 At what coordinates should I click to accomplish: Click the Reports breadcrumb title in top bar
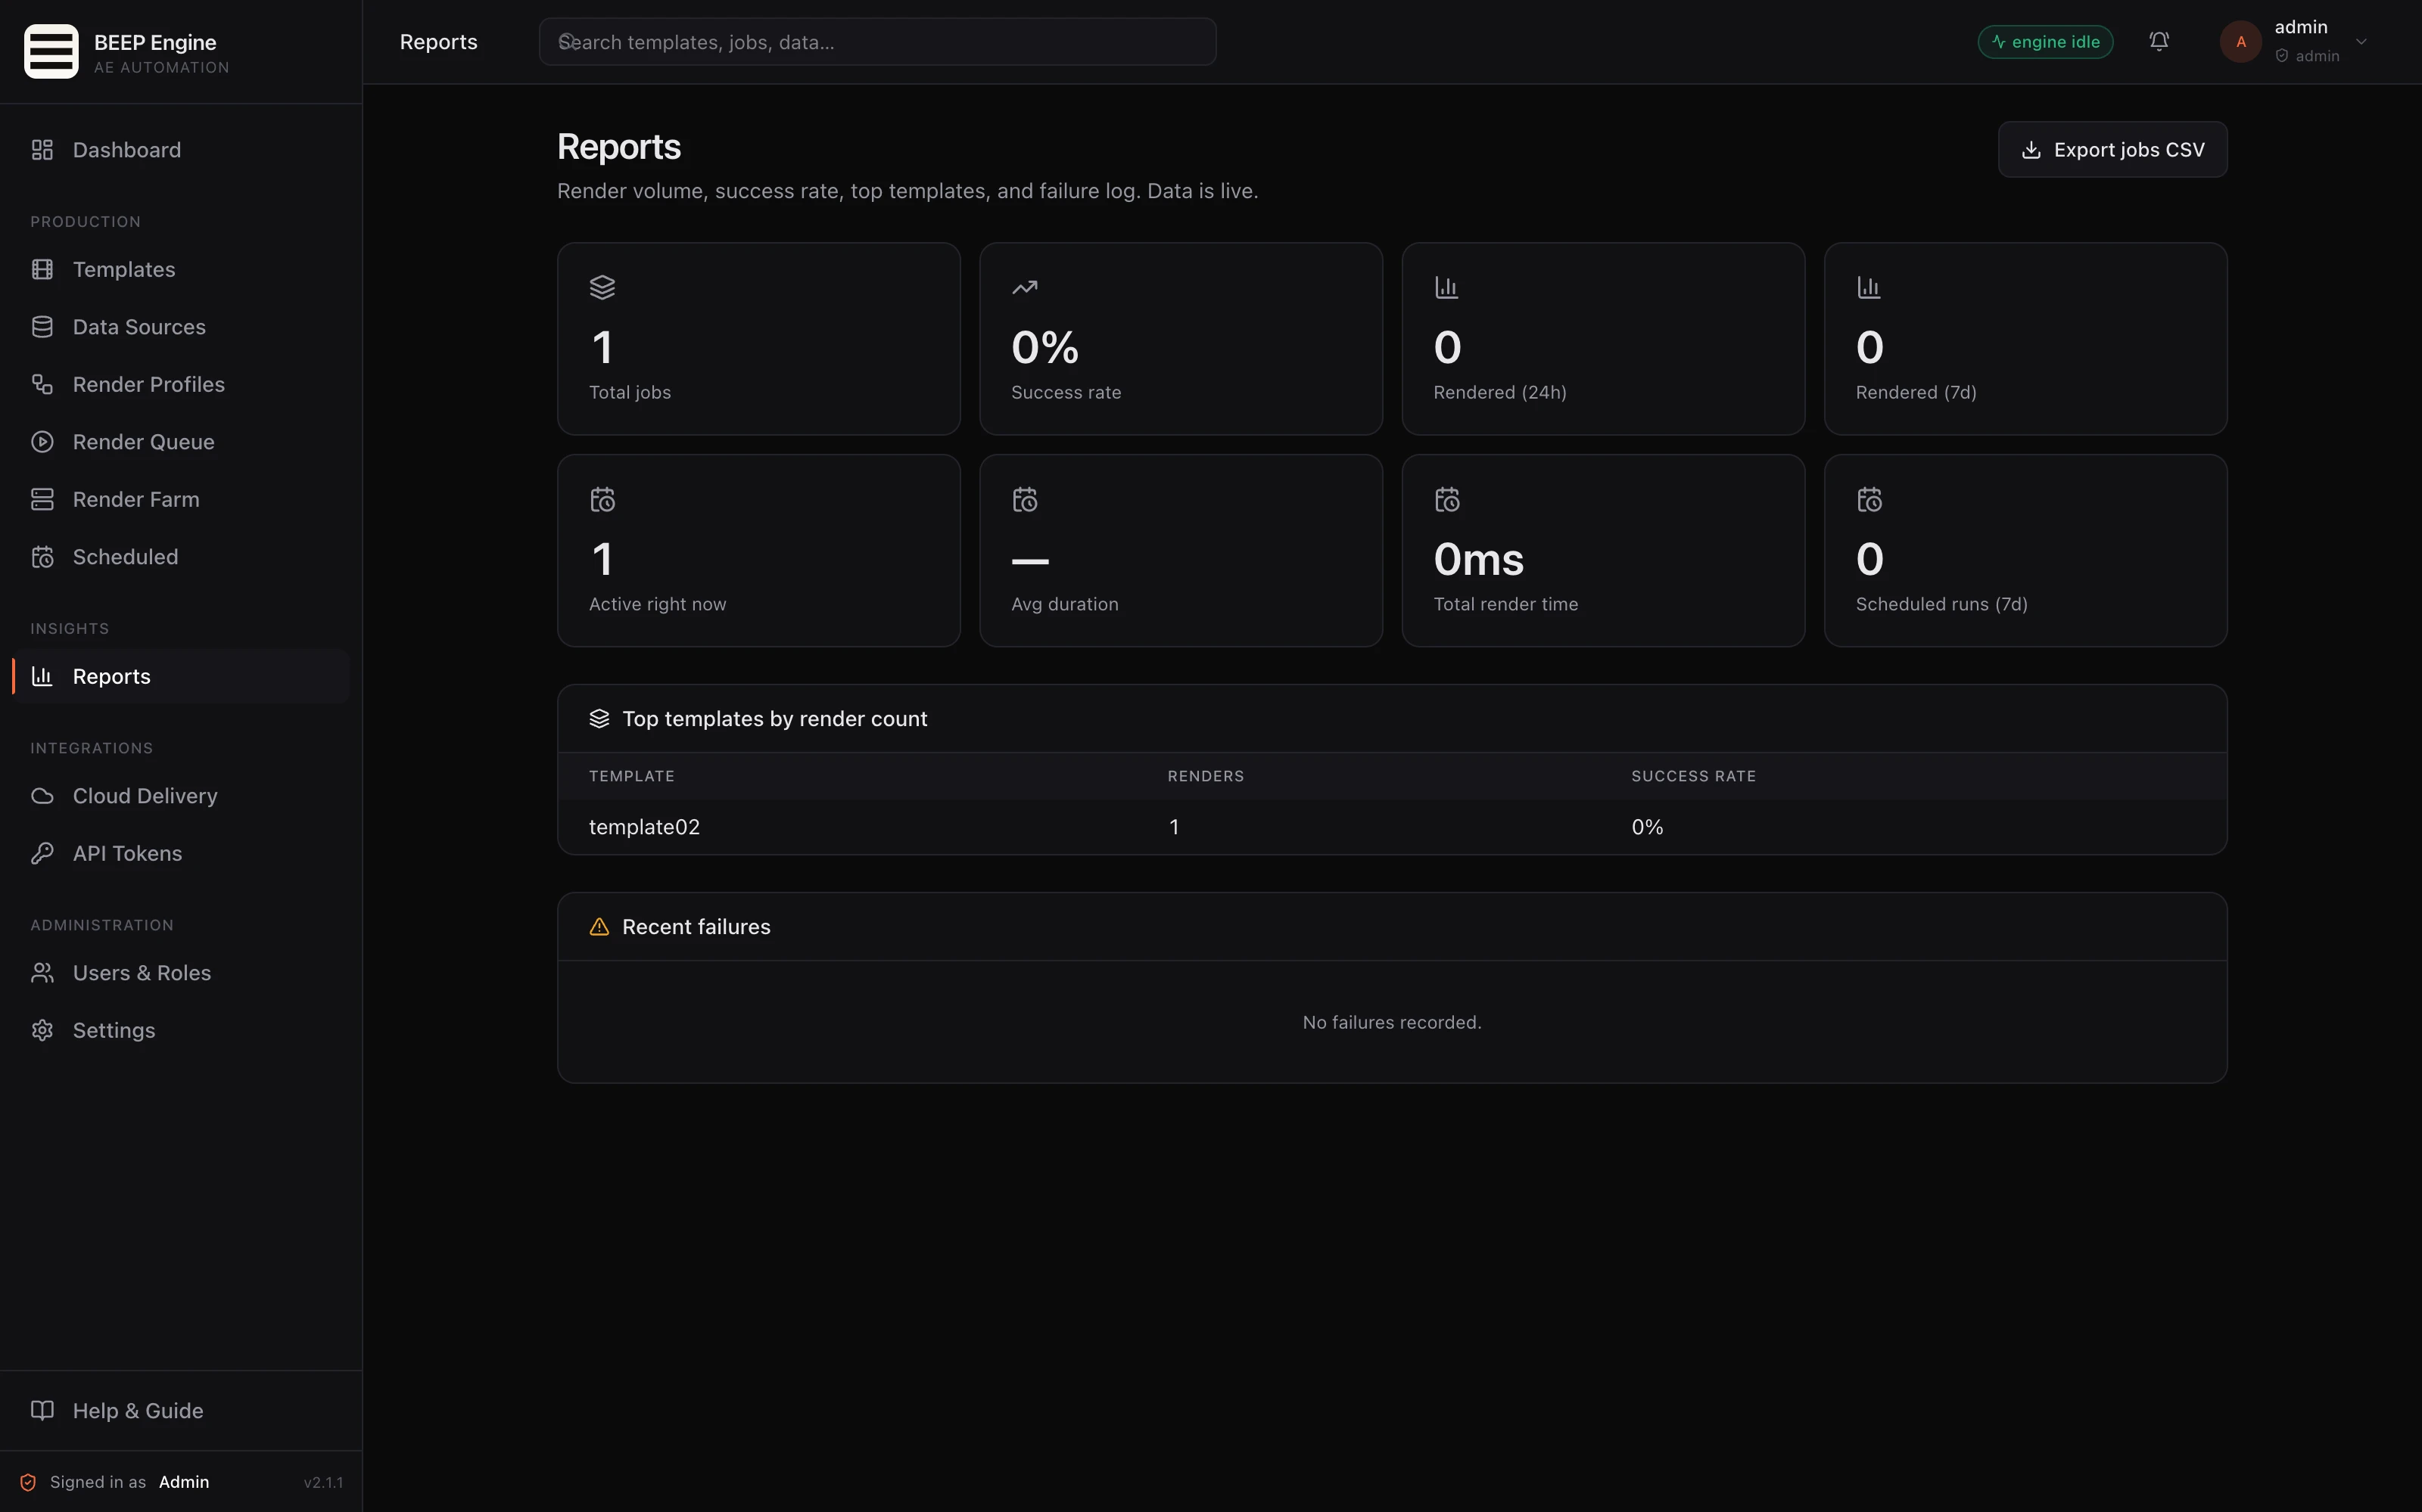point(438,42)
